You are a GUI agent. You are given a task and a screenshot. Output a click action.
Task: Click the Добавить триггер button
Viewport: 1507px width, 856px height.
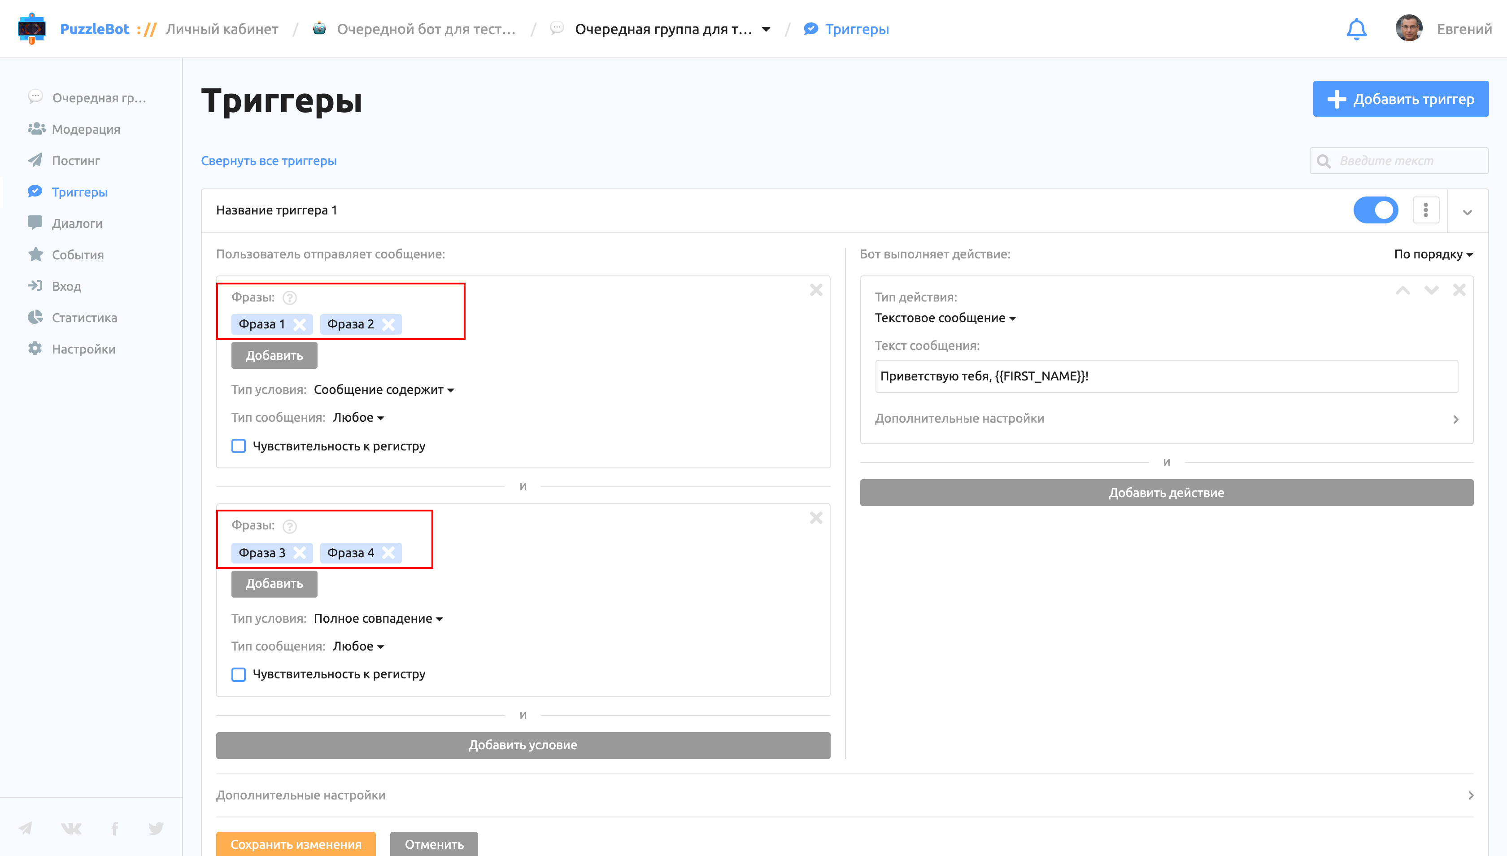coord(1401,99)
